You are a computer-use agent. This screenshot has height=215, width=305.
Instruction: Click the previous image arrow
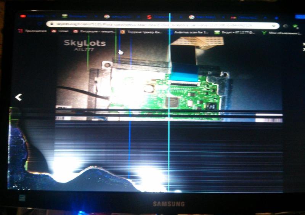point(18,98)
